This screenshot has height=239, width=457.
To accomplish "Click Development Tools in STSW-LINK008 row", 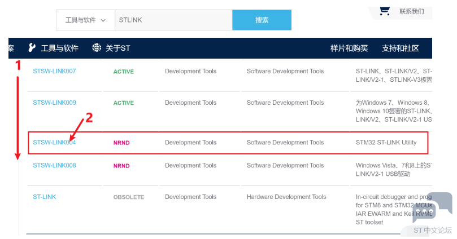I will [190, 165].
